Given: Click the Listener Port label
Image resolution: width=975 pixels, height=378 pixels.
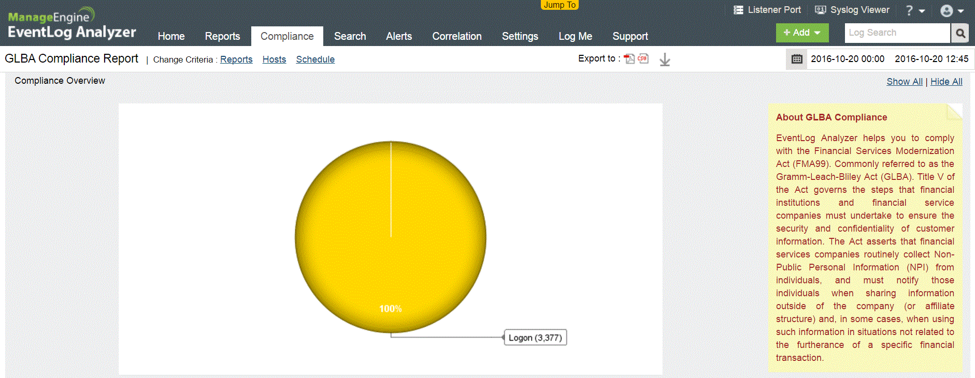Looking at the screenshot, I should click(775, 10).
